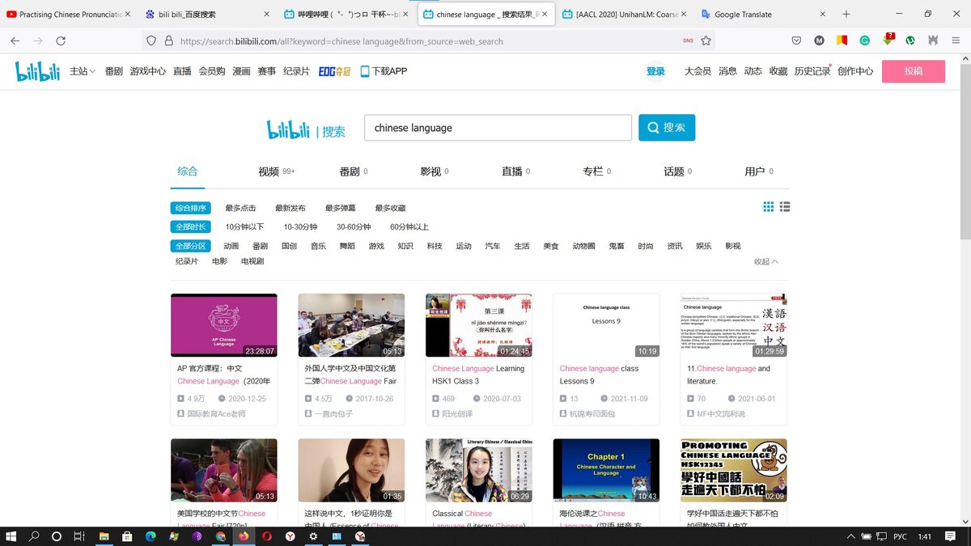Open AP Chinese Language video thumbnail
971x546 pixels.
224,325
